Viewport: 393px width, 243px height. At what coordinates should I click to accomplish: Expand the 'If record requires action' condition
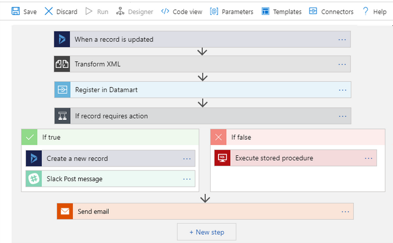[203, 116]
